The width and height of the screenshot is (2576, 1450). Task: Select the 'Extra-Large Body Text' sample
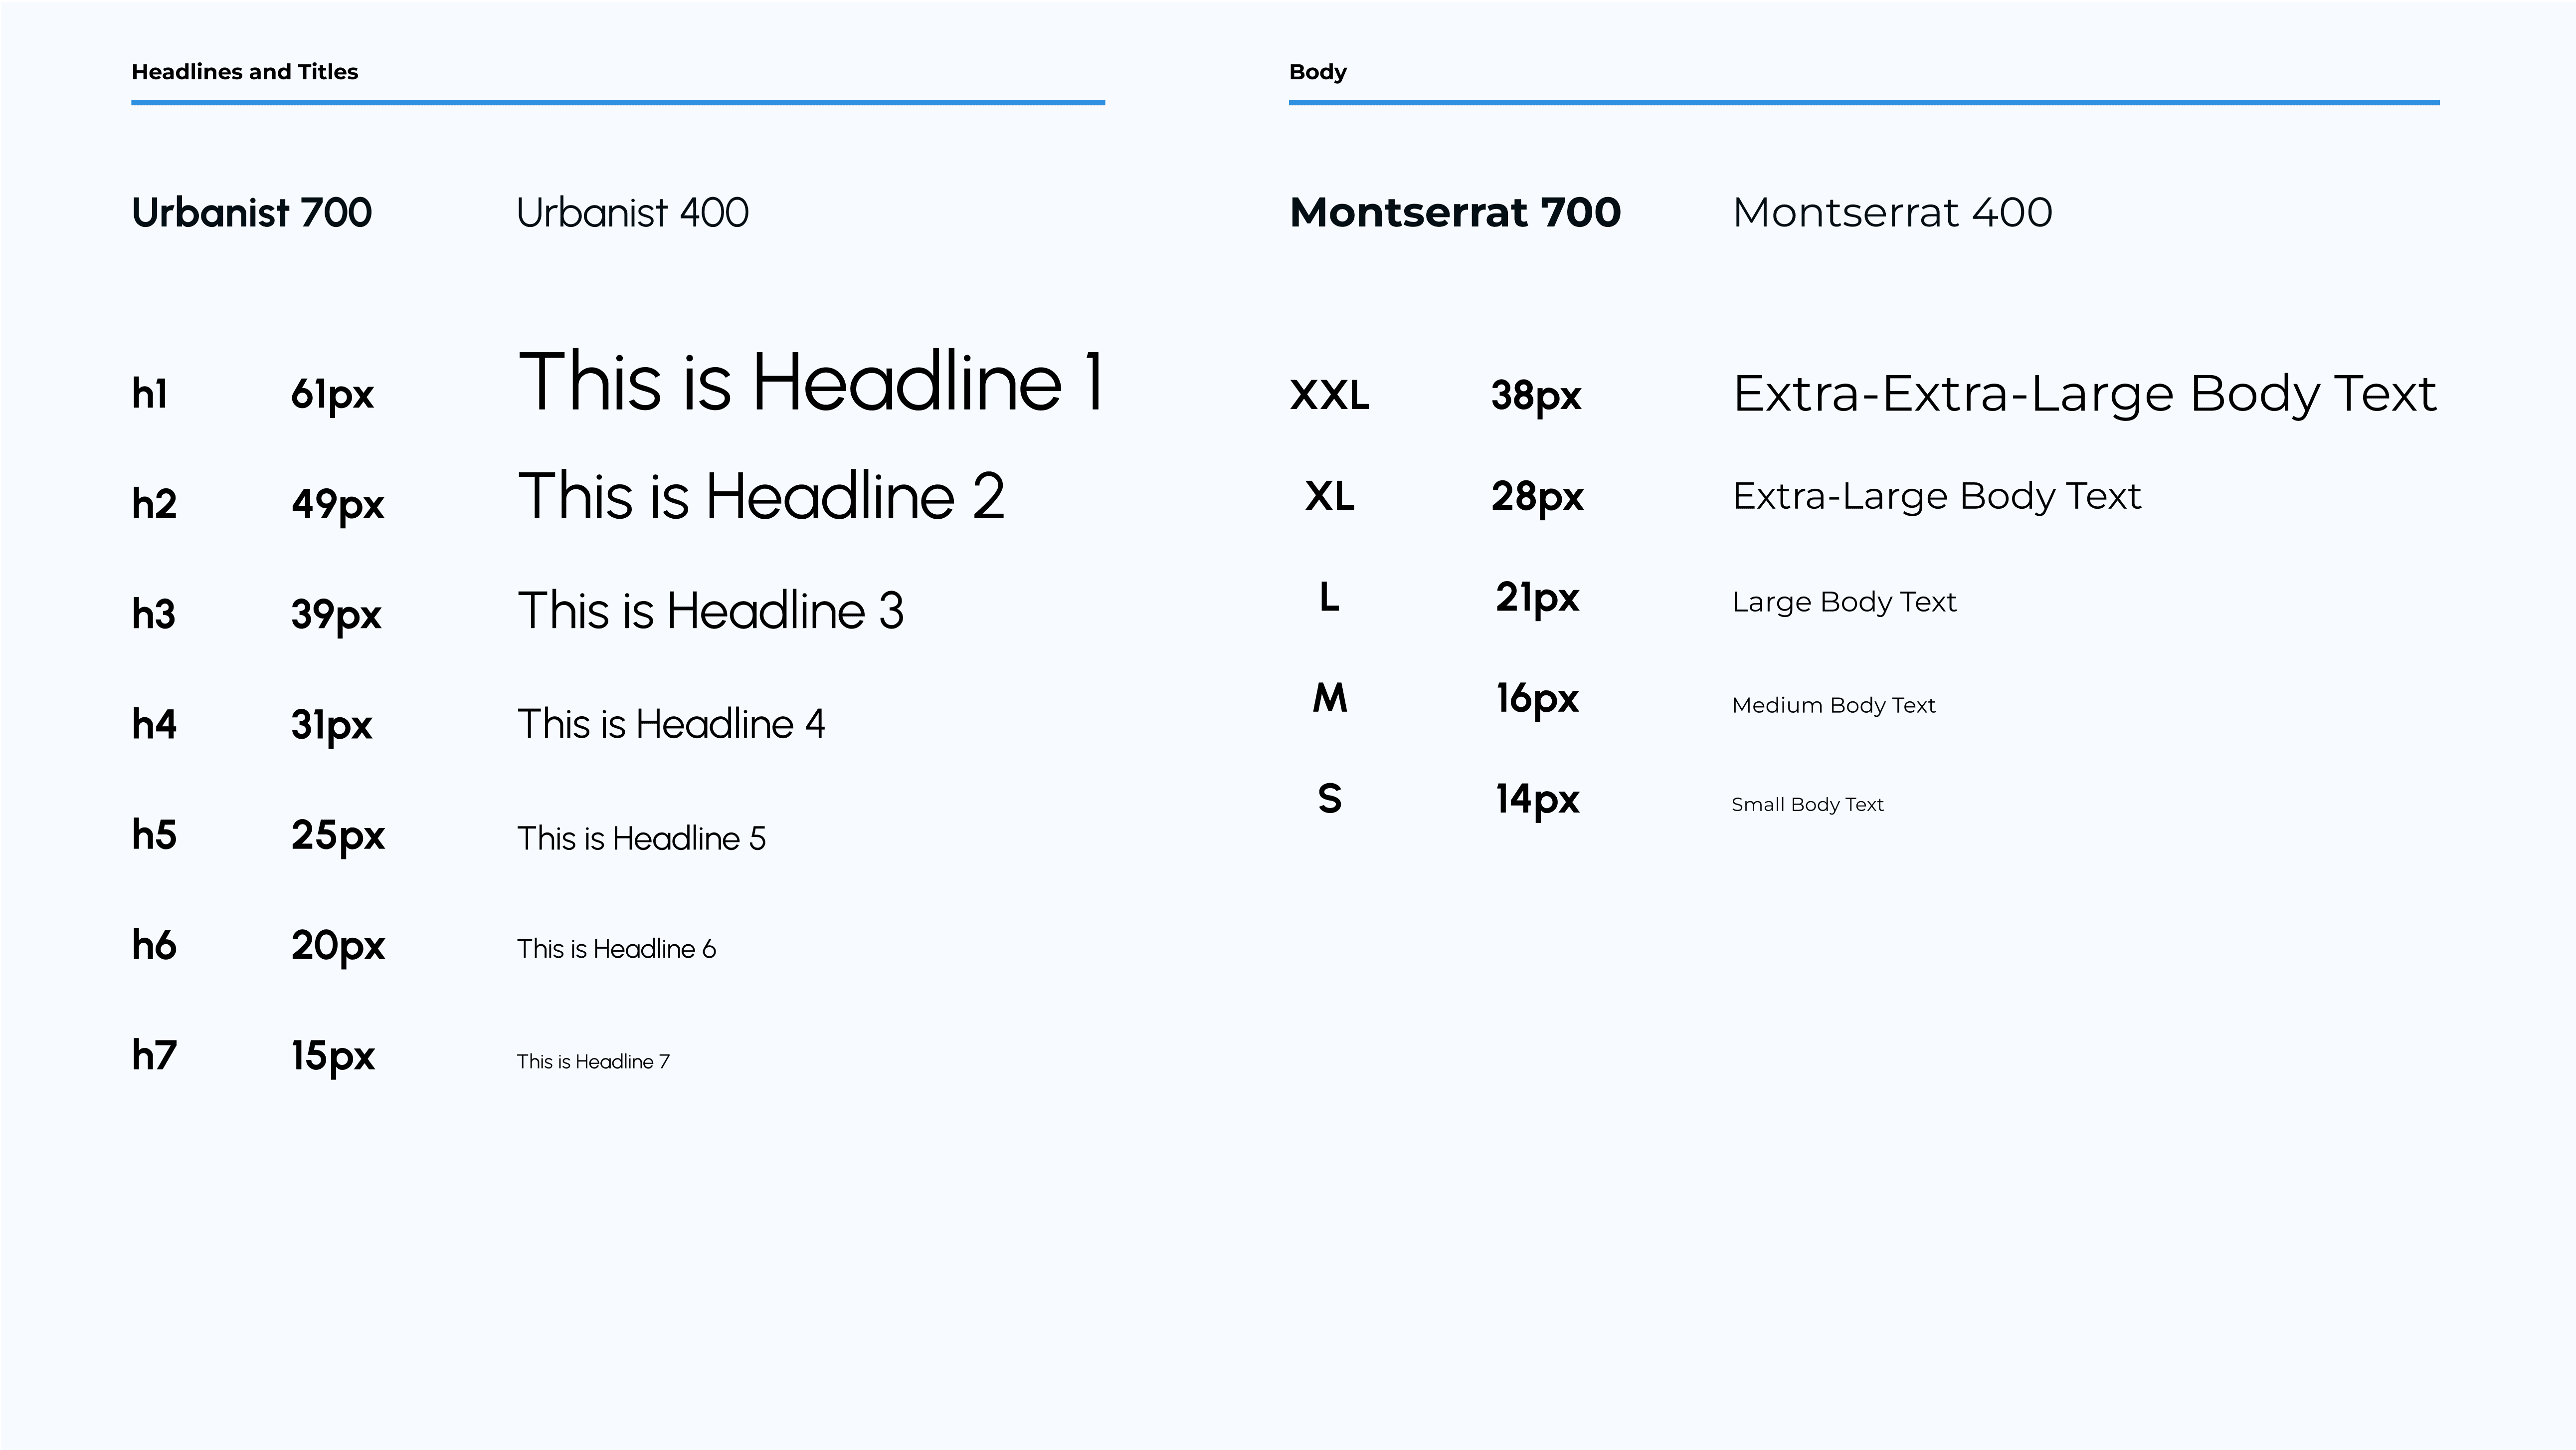[1936, 496]
